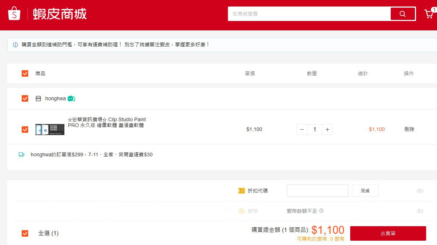This screenshot has width=437, height=245.
Task: Toggle the 全選 (1) checkbox at bottom
Action: tap(25, 233)
